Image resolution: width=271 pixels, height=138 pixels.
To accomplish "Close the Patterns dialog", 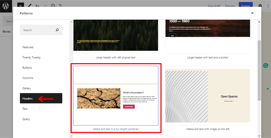I will click(x=252, y=13).
